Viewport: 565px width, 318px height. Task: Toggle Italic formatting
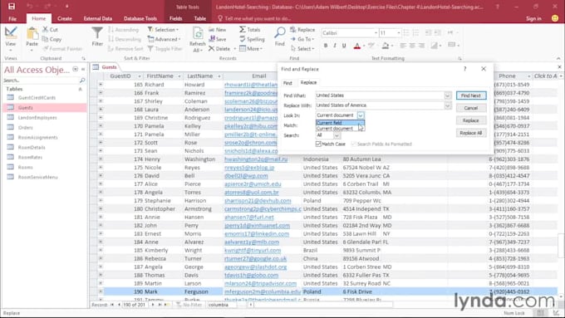click(x=335, y=46)
